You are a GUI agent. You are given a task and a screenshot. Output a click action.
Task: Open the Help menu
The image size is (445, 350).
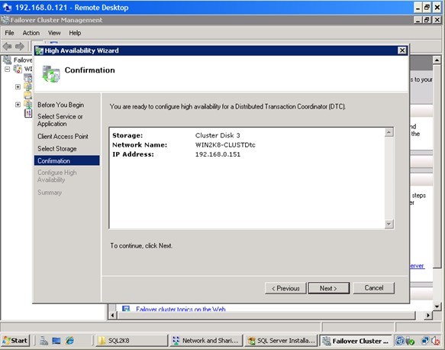click(75, 33)
